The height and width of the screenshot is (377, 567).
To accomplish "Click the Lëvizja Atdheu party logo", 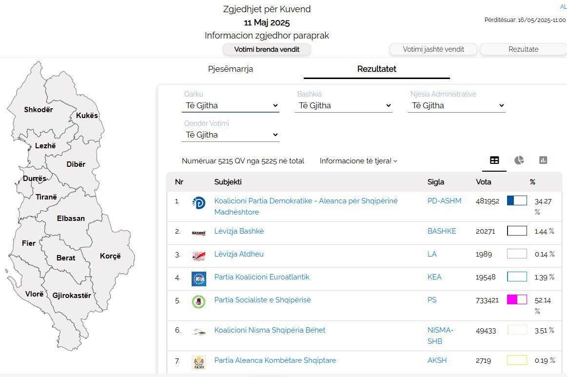I will tap(198, 256).
